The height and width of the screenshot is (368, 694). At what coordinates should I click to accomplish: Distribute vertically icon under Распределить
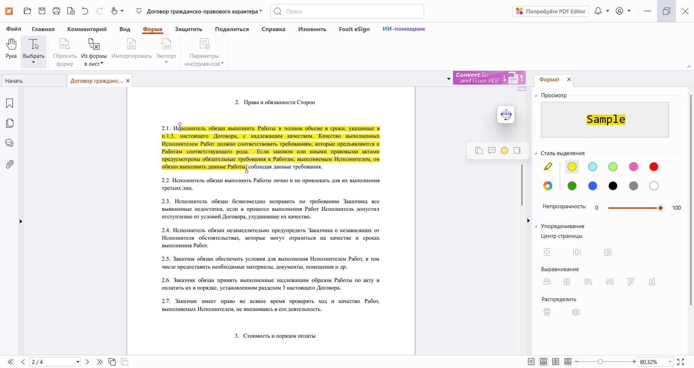tap(547, 312)
